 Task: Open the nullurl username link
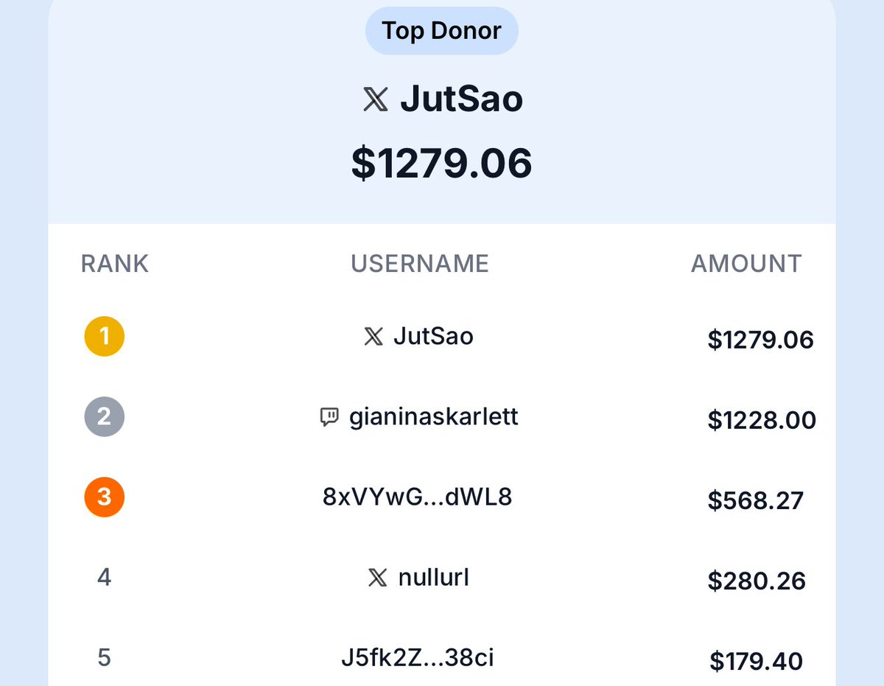(434, 578)
